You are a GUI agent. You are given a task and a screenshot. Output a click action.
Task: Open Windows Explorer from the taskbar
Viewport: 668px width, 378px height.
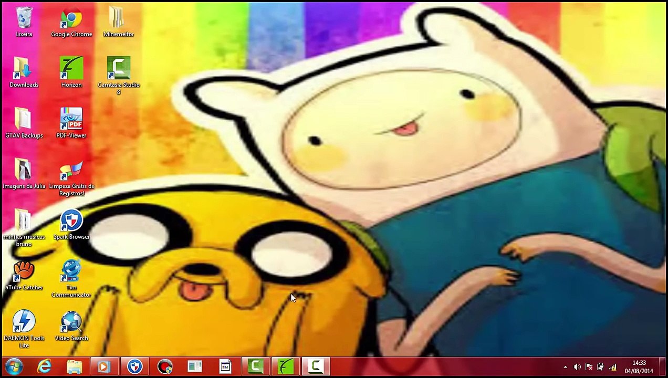pos(75,367)
